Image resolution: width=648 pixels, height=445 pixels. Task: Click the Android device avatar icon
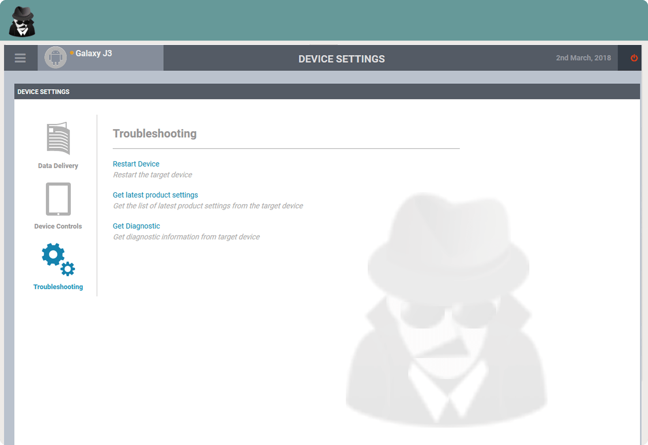pos(55,57)
